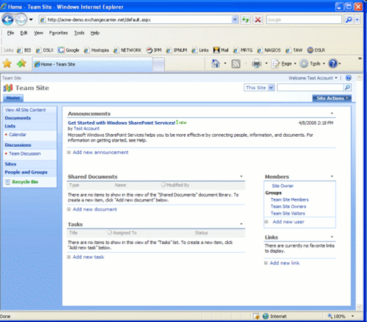Viewport: 367px width, 322px height.
Task: Open the Shared Documents web part menu arrow
Action: pos(242,176)
